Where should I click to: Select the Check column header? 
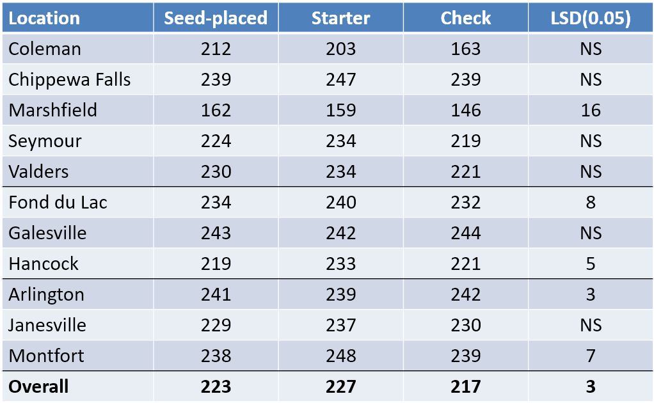pyautogui.click(x=465, y=18)
